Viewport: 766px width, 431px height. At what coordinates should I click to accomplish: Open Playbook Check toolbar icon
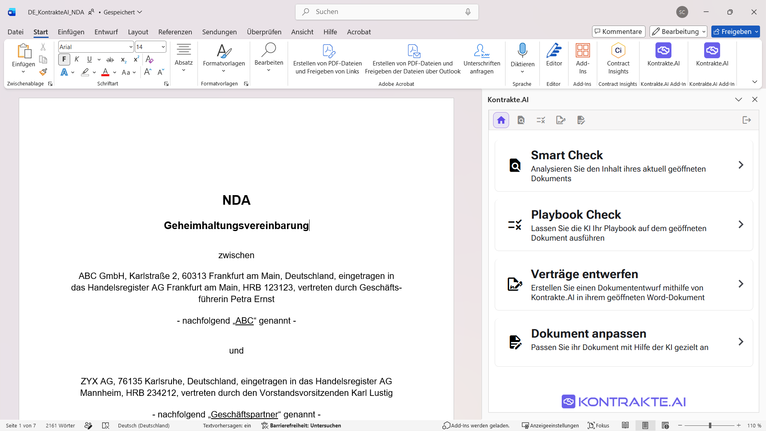pos(541,120)
